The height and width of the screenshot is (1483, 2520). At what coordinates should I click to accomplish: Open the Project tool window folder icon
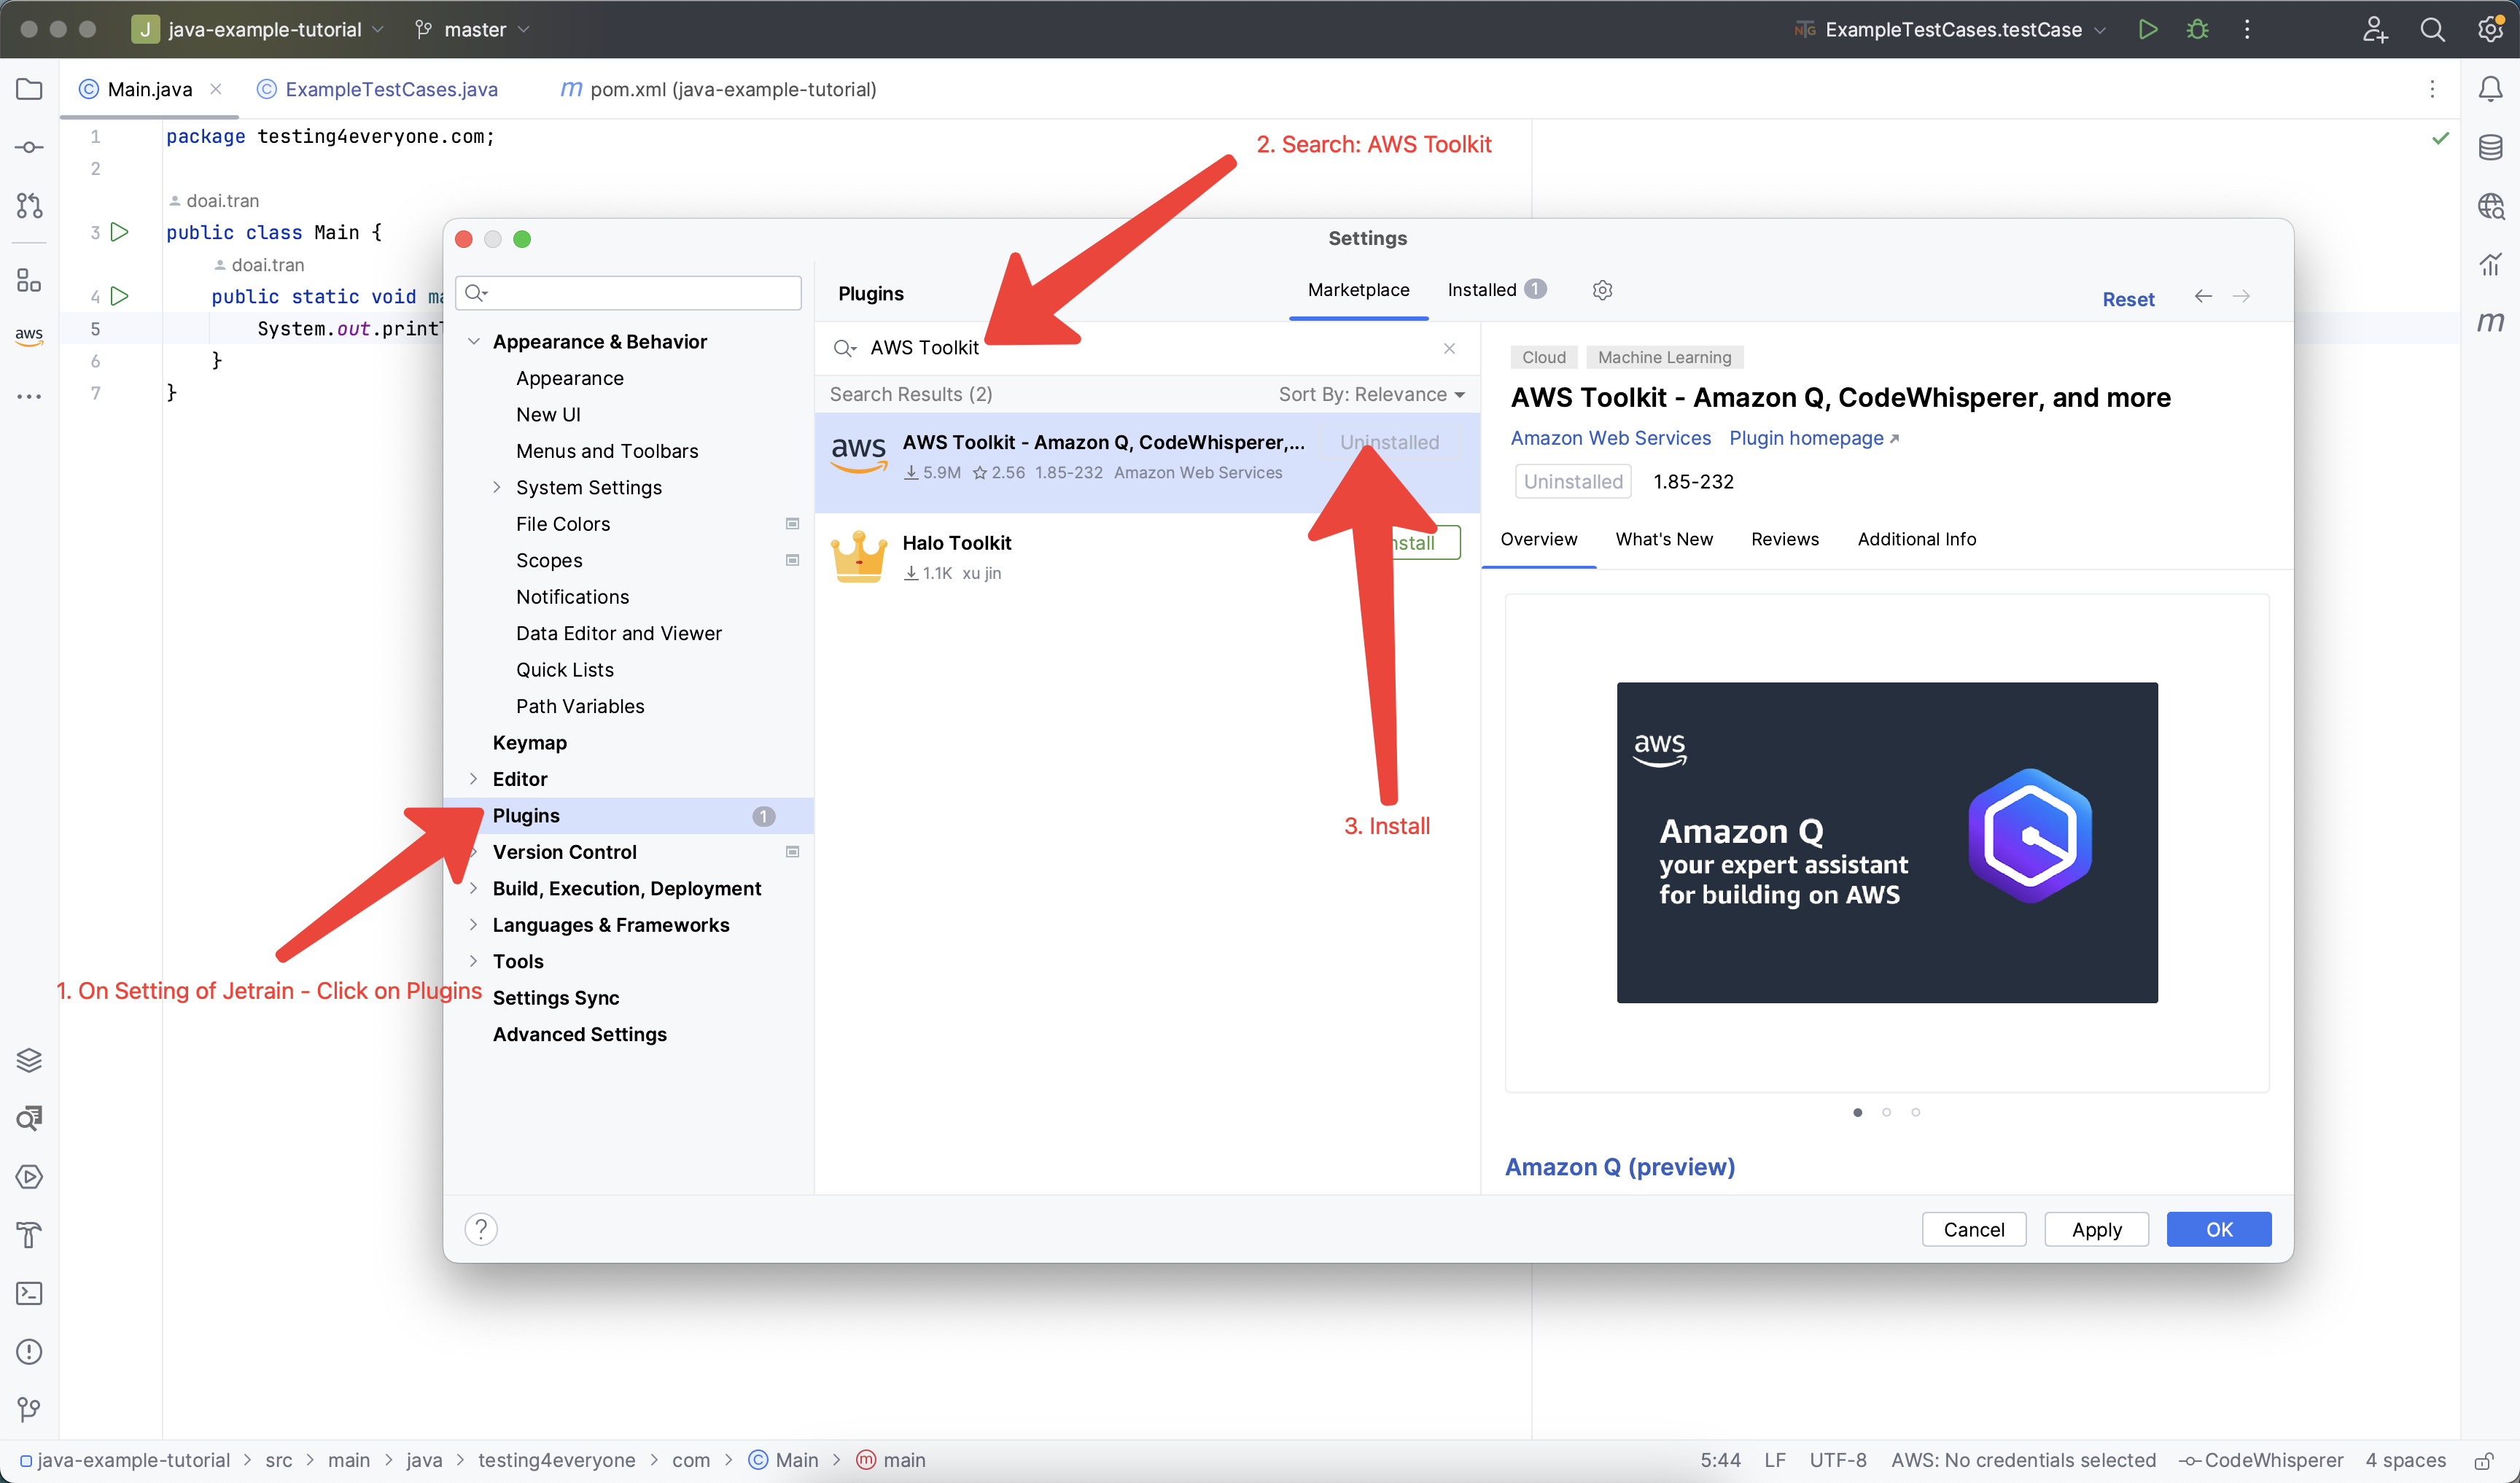[29, 89]
